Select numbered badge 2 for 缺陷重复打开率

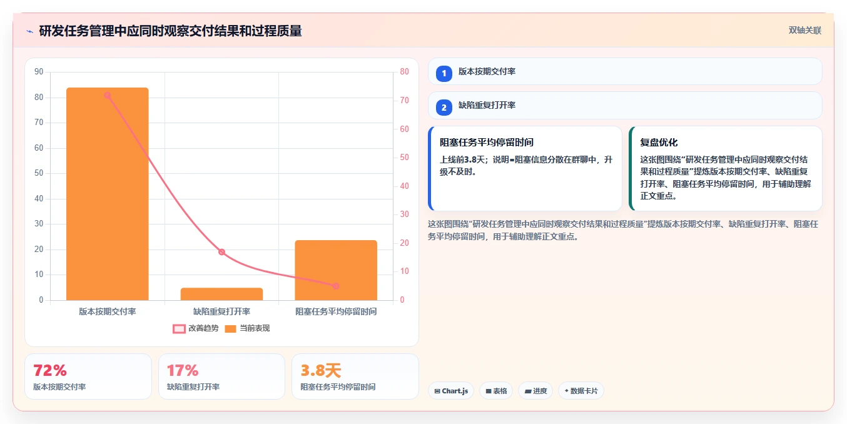(x=444, y=108)
